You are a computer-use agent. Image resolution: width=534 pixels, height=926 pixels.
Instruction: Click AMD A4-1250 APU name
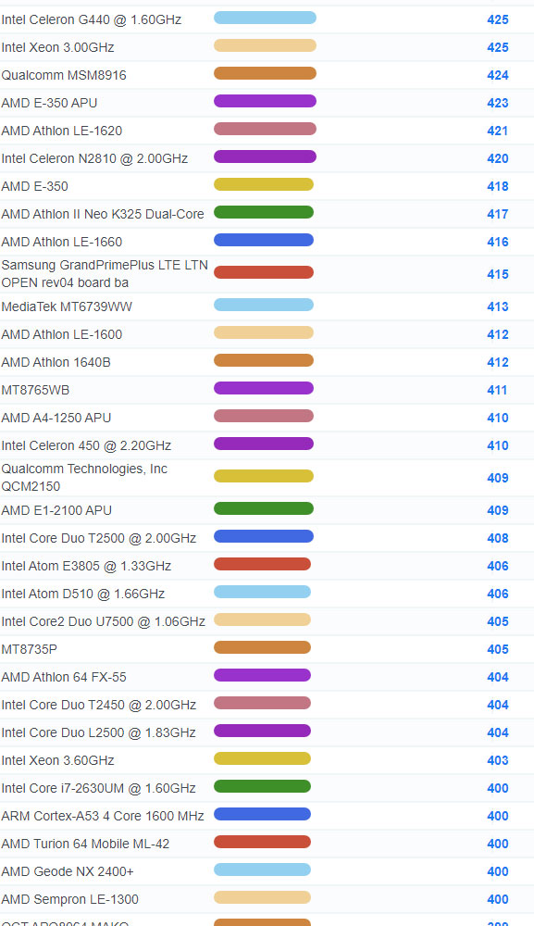click(56, 418)
